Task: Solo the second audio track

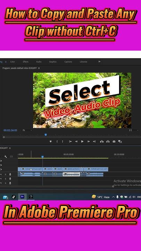Action: click(5, 178)
